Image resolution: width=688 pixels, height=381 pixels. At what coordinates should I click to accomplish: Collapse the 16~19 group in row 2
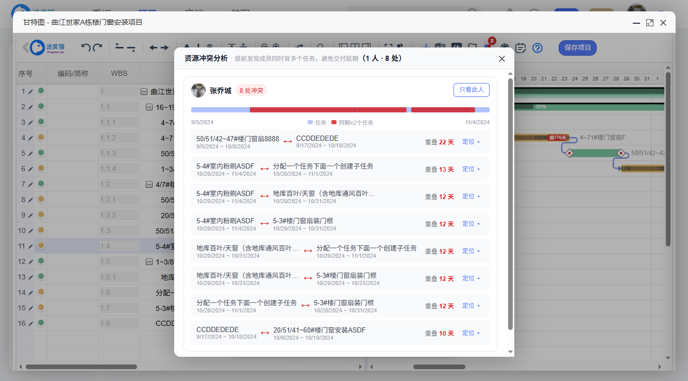pos(149,107)
